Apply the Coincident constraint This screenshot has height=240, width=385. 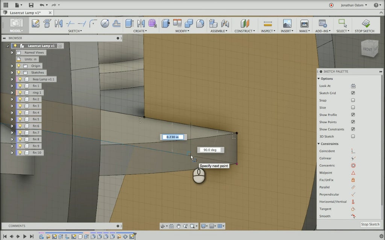[x=353, y=151]
